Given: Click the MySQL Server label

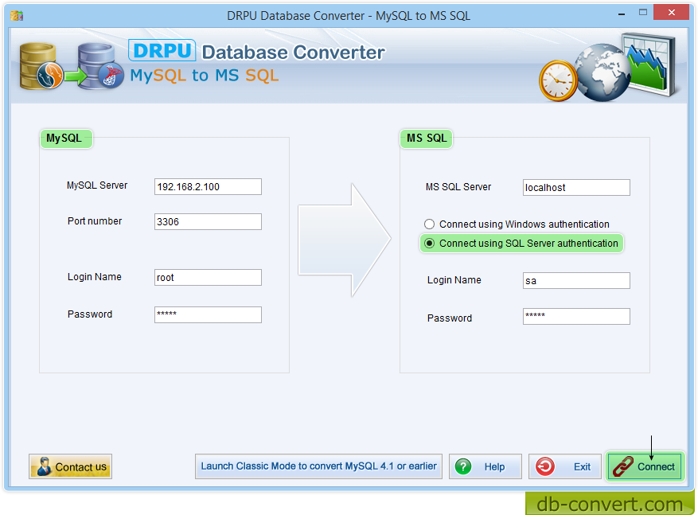Looking at the screenshot, I should (x=97, y=185).
